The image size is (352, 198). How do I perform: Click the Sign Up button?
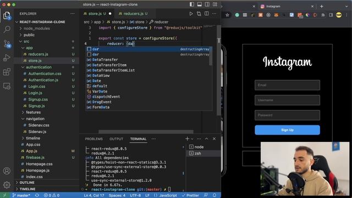(x=287, y=130)
